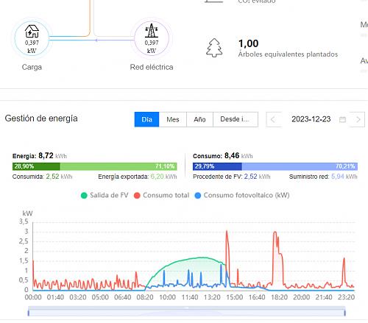Screen dimensions: 368x323
Task: Go to previous day arrow
Action: [x=273, y=119]
